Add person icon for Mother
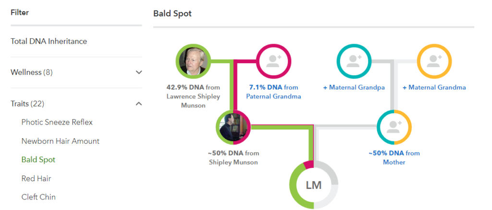 (x=394, y=127)
